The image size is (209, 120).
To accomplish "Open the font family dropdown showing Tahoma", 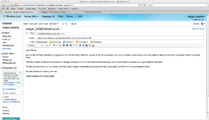I will pos(35,45).
